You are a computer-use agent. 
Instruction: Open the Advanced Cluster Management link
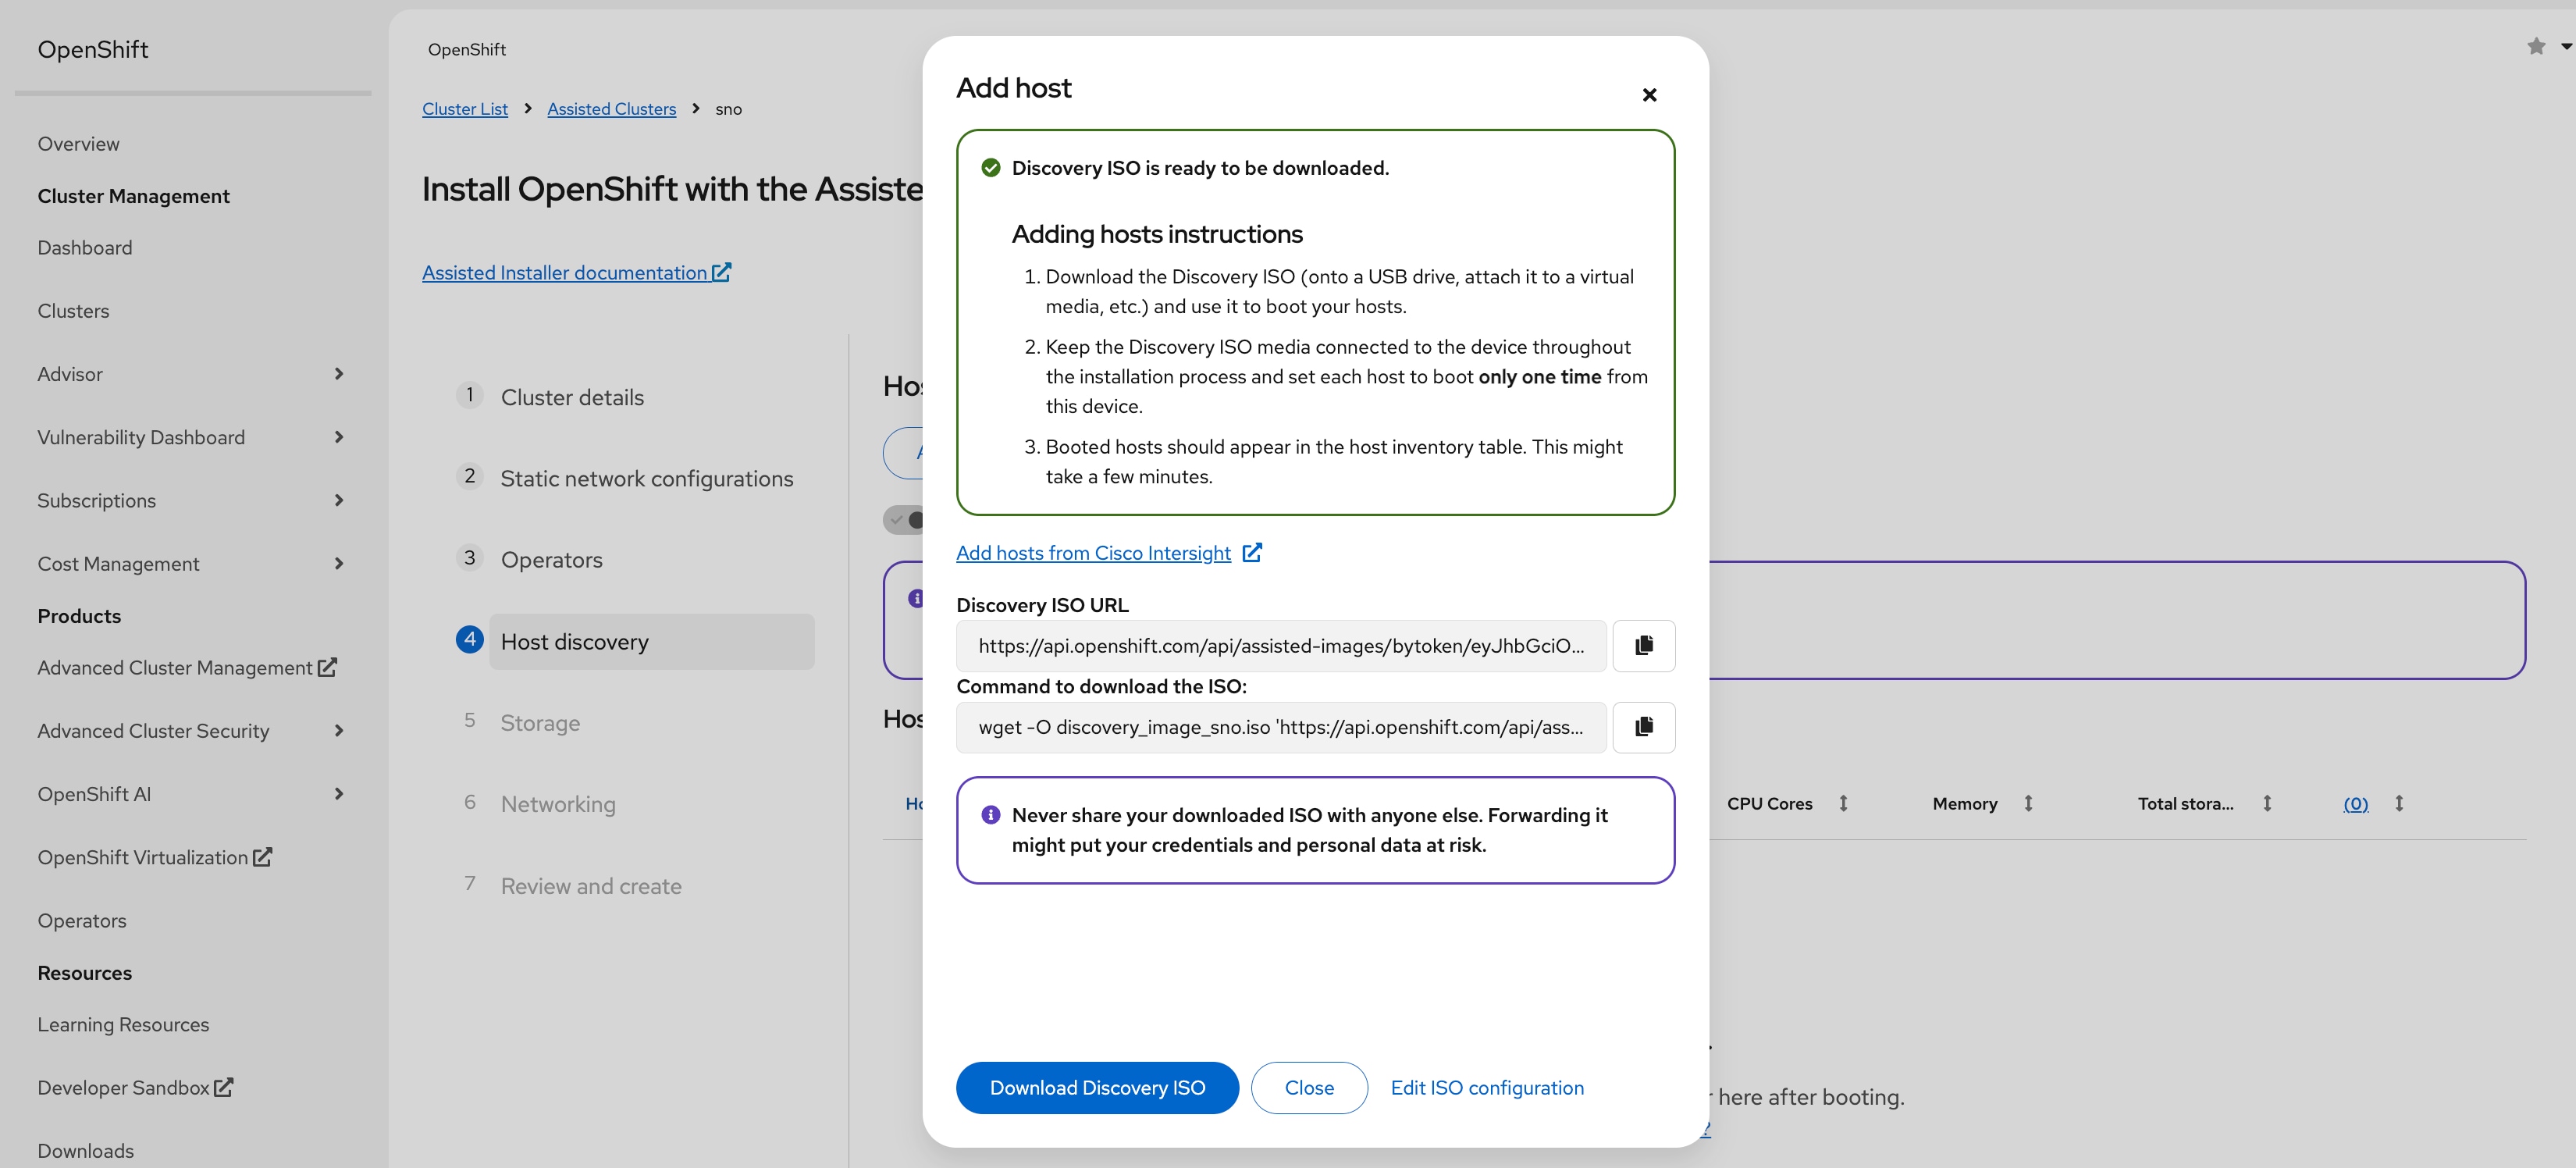coord(175,667)
